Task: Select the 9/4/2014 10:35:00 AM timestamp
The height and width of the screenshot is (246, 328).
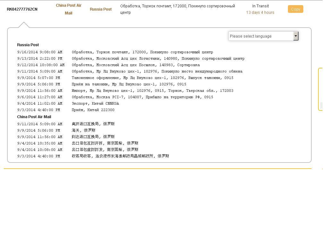Action: point(40,143)
